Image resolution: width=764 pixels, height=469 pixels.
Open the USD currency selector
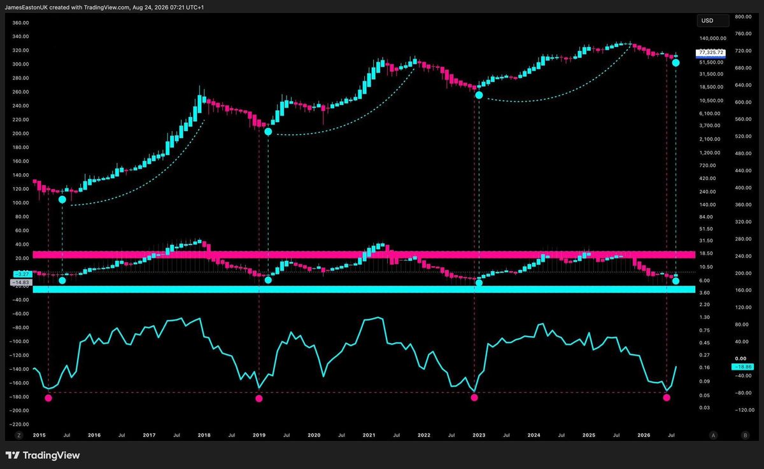(x=712, y=20)
